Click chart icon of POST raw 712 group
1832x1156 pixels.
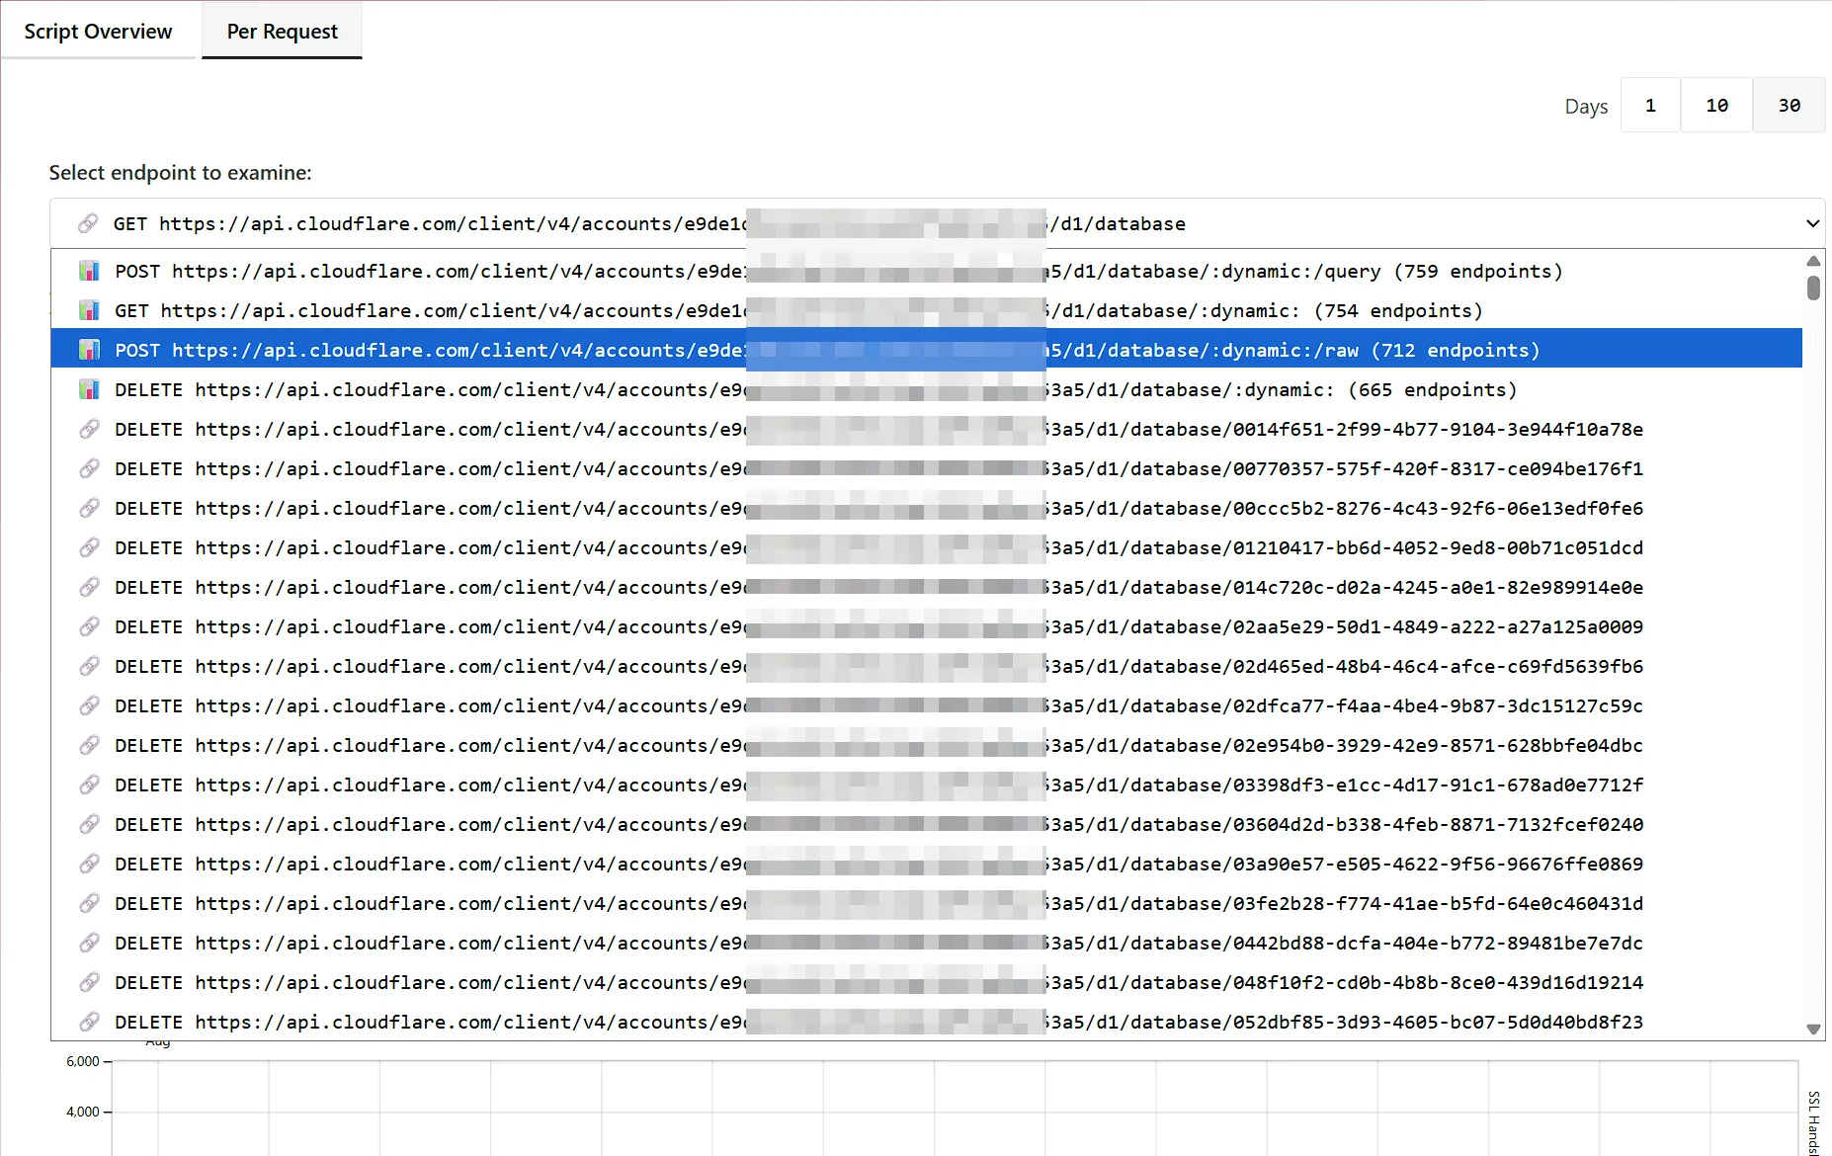(x=89, y=350)
